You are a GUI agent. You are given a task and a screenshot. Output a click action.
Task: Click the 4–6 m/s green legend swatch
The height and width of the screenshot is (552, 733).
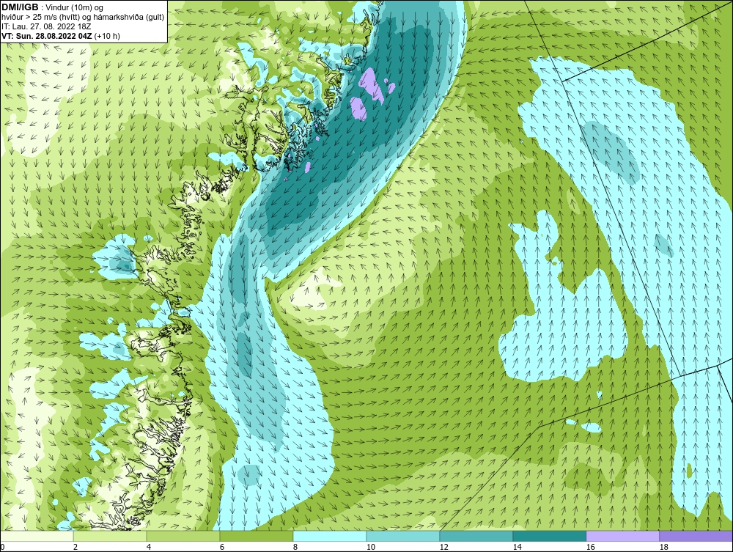pos(183,537)
